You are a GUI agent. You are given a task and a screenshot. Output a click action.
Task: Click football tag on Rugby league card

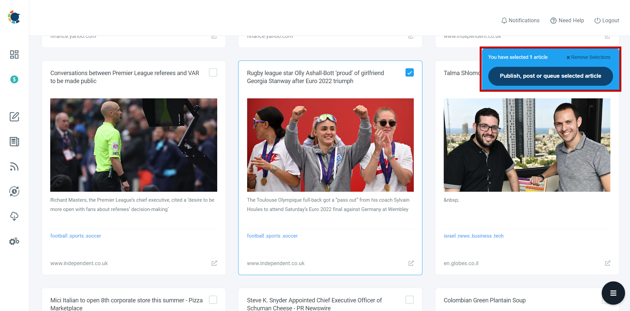255,236
